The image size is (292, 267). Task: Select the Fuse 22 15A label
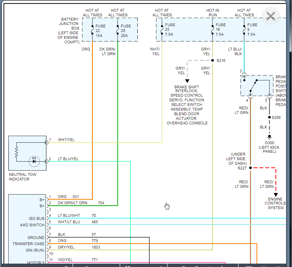(x=100, y=31)
